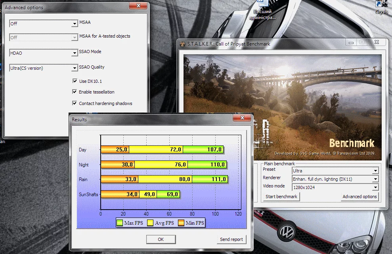
Task: Close the Advanced options window
Action: [138, 6]
